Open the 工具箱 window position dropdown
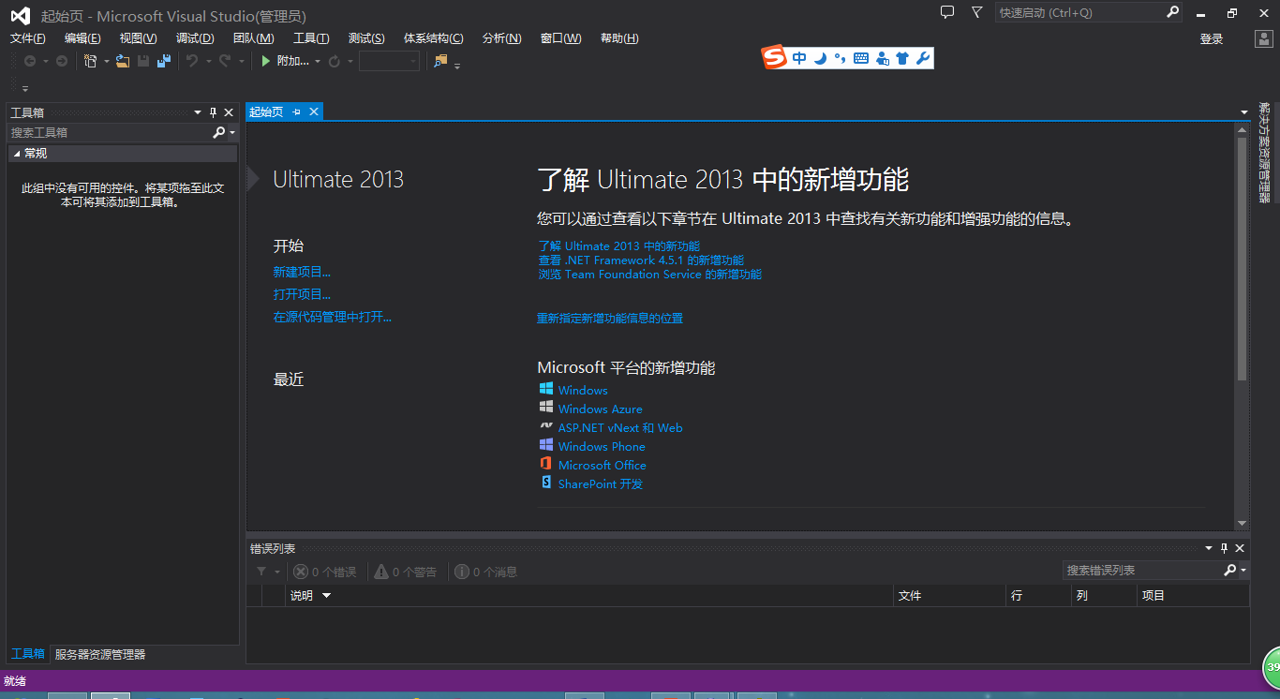The height and width of the screenshot is (699, 1280). [x=198, y=112]
